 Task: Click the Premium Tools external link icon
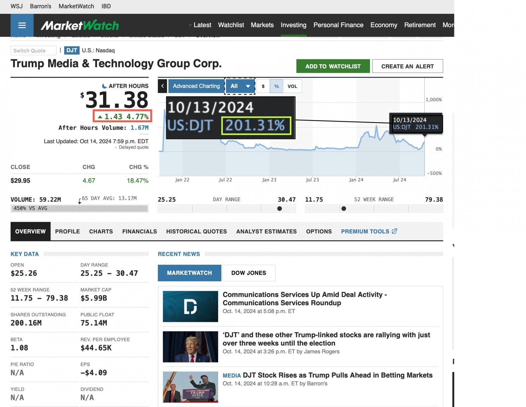pos(395,231)
